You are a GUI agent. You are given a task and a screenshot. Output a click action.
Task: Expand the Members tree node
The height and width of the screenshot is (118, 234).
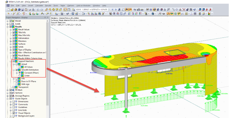pos(10,41)
